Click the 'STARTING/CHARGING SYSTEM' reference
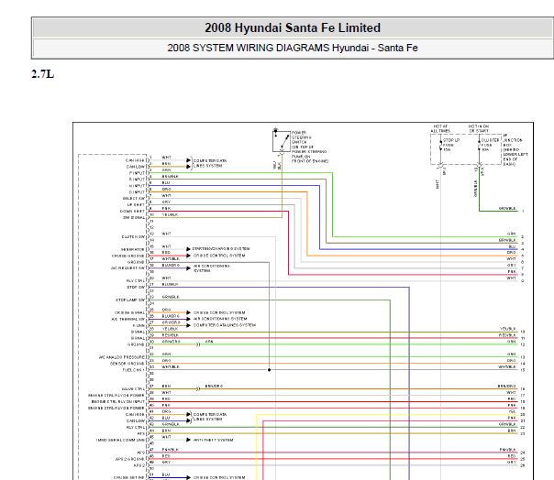This screenshot has height=480, width=554. coord(221,249)
